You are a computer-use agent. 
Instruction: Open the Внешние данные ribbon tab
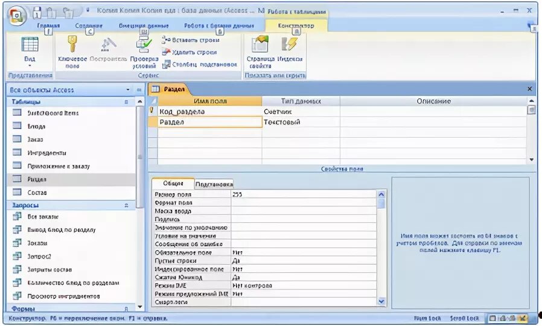[144, 25]
